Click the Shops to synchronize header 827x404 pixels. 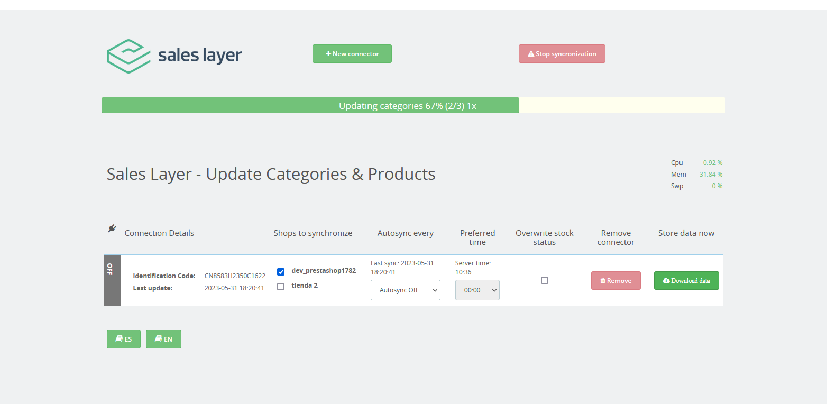313,233
